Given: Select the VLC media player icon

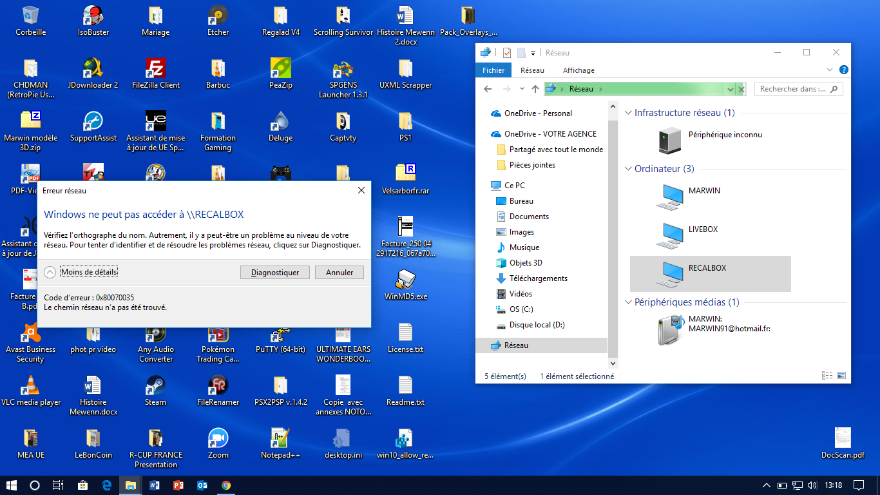Looking at the screenshot, I should coord(30,391).
